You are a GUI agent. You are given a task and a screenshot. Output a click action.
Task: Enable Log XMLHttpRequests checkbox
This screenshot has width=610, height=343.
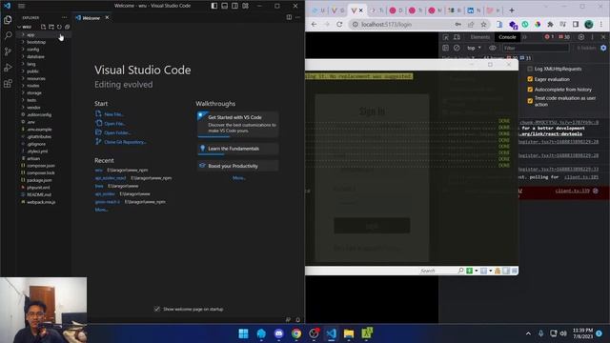pyautogui.click(x=530, y=69)
